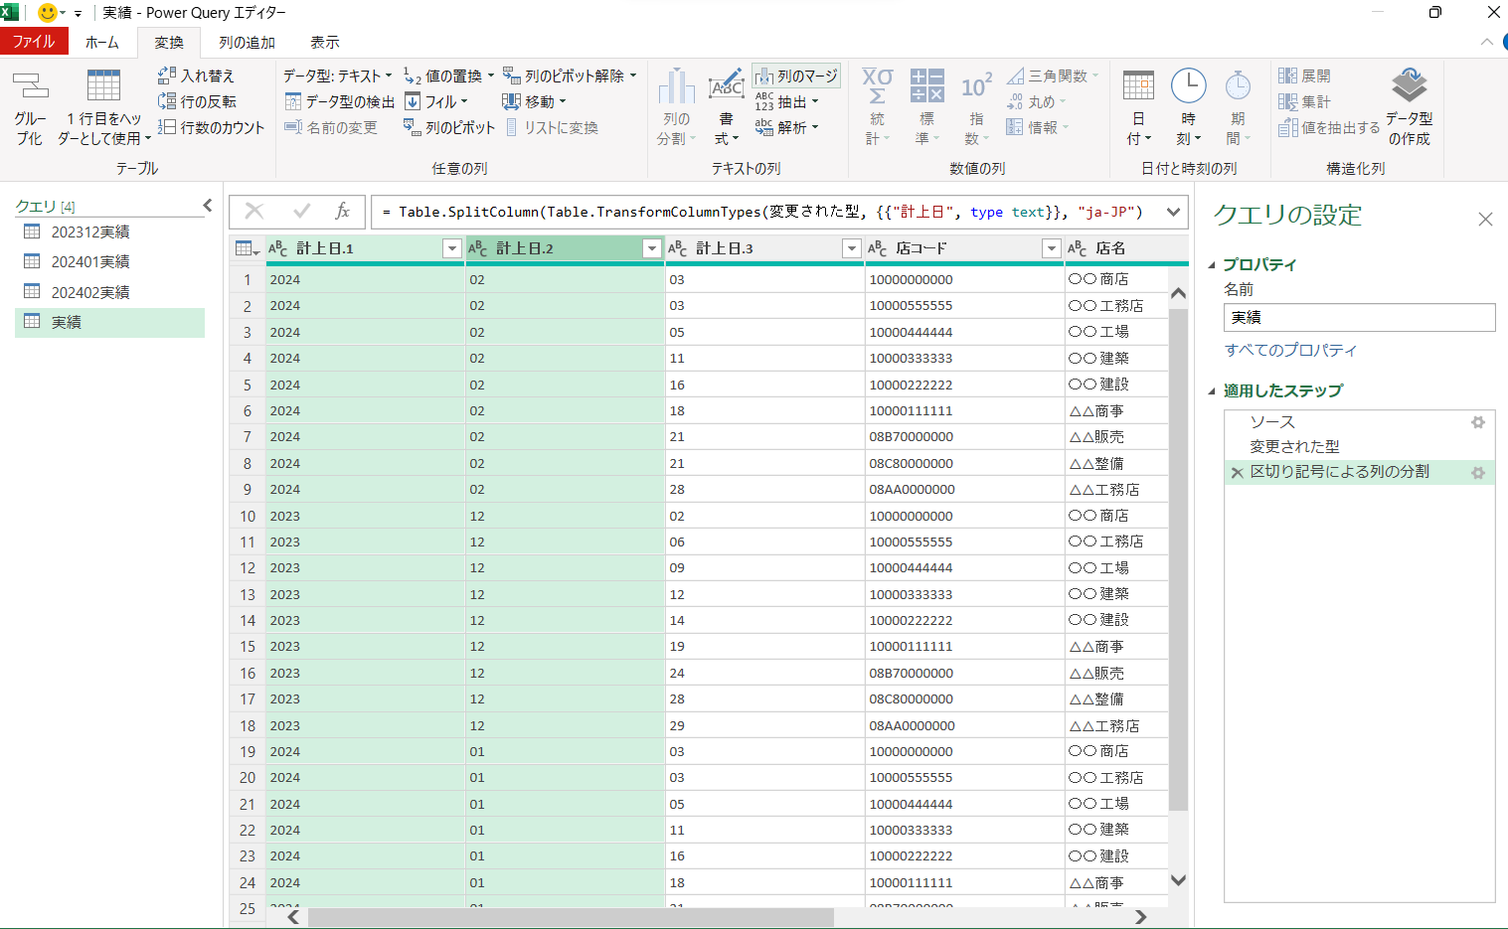Select the 変更された型 step

1294,447
